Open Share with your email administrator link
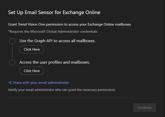Image resolution: width=165 pixels, height=117 pixels. click(x=41, y=83)
